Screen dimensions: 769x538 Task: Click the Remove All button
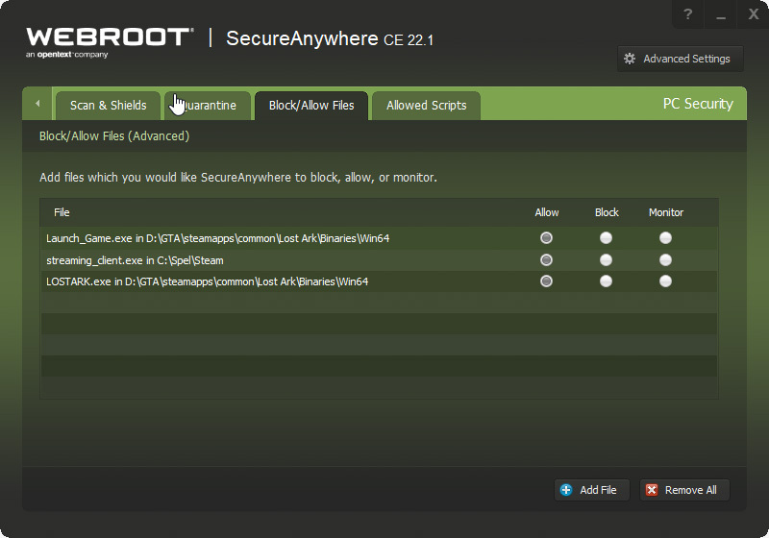coord(684,490)
